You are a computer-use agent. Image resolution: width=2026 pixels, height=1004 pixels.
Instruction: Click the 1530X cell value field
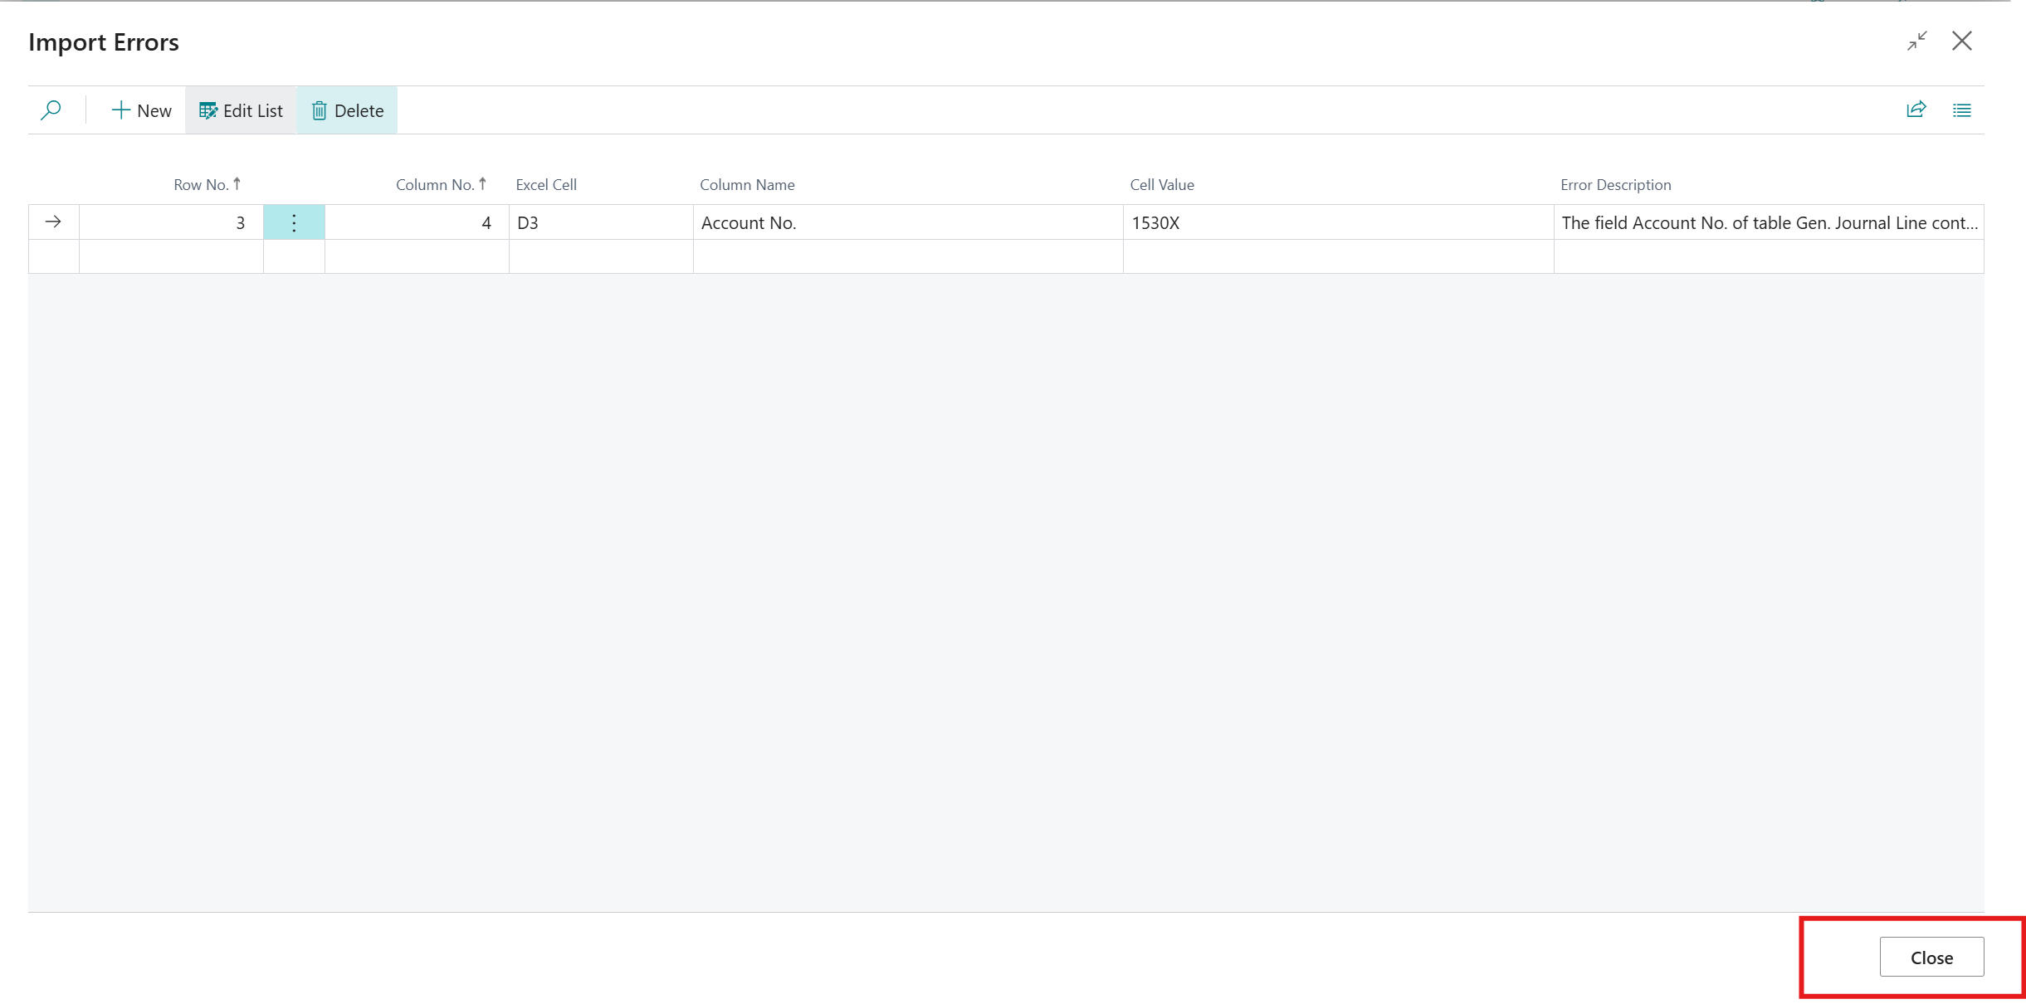pyautogui.click(x=1336, y=222)
